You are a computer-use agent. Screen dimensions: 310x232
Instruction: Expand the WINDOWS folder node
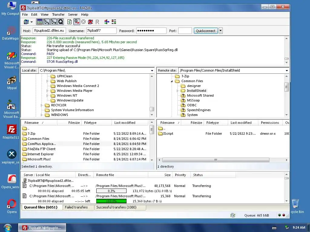pyautogui.click(x=41, y=115)
